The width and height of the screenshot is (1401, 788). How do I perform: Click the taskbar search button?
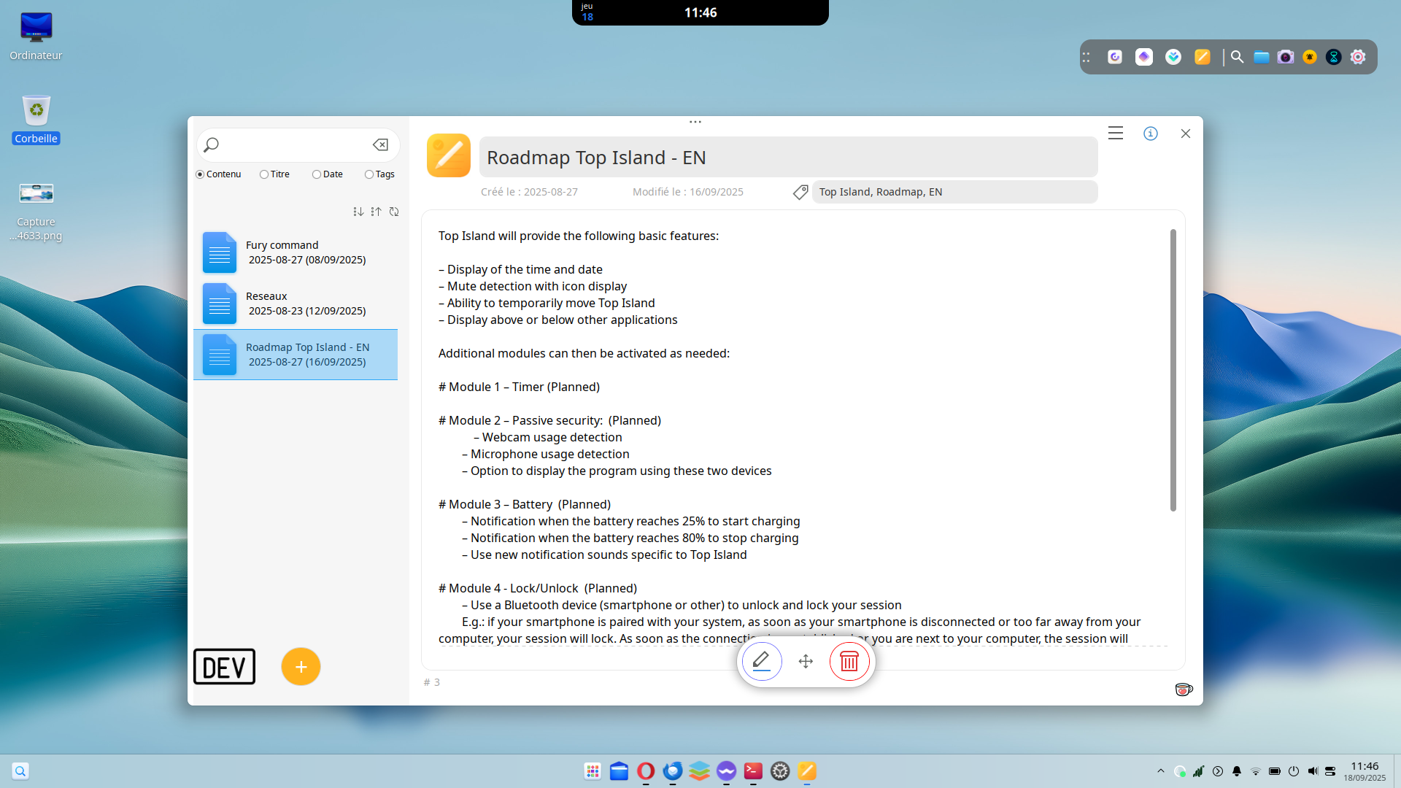[x=20, y=770]
